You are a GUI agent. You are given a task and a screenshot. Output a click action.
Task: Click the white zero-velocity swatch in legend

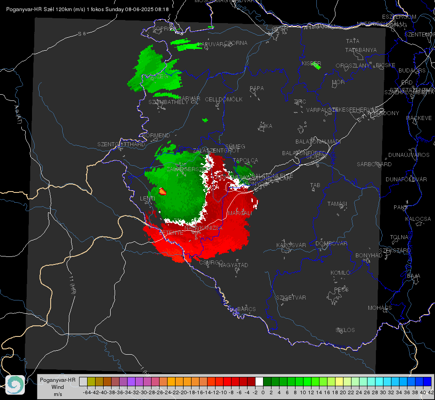click(259, 381)
